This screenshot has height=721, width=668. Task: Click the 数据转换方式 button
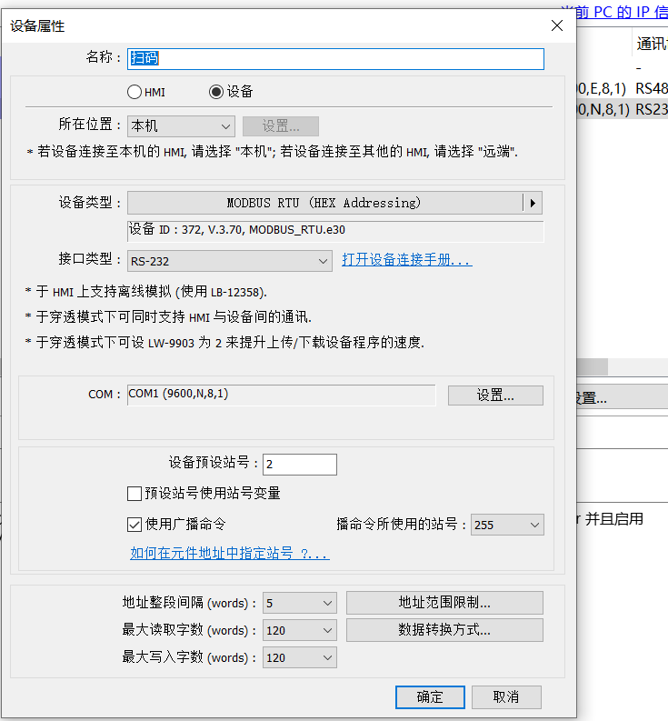(444, 630)
